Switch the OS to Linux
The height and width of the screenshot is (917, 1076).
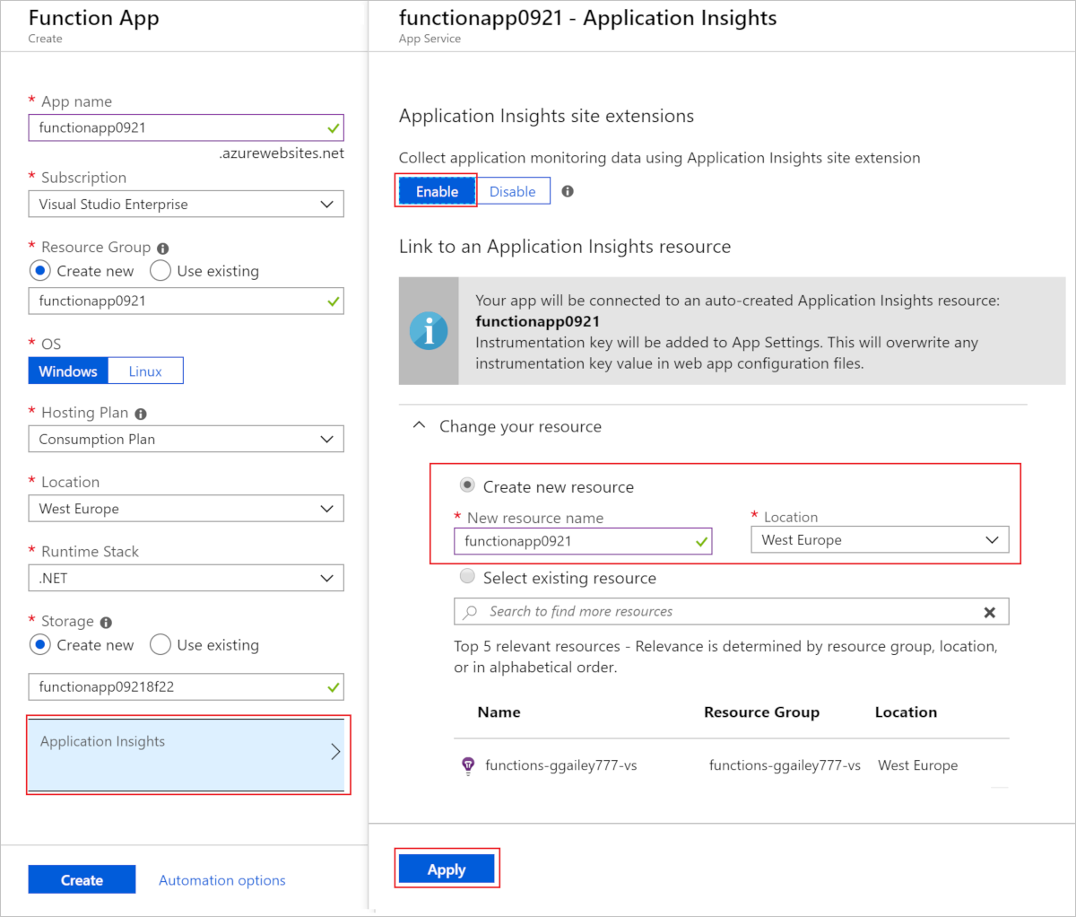144,370
